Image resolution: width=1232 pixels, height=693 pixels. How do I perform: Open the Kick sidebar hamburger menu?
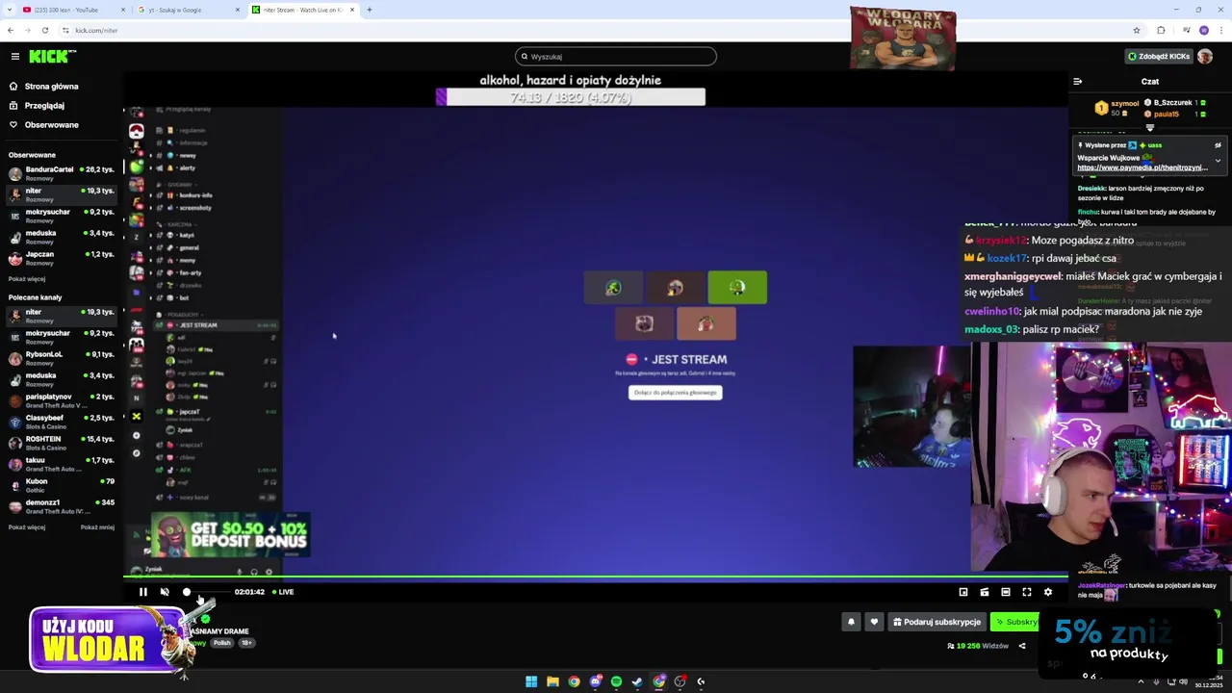(14, 57)
